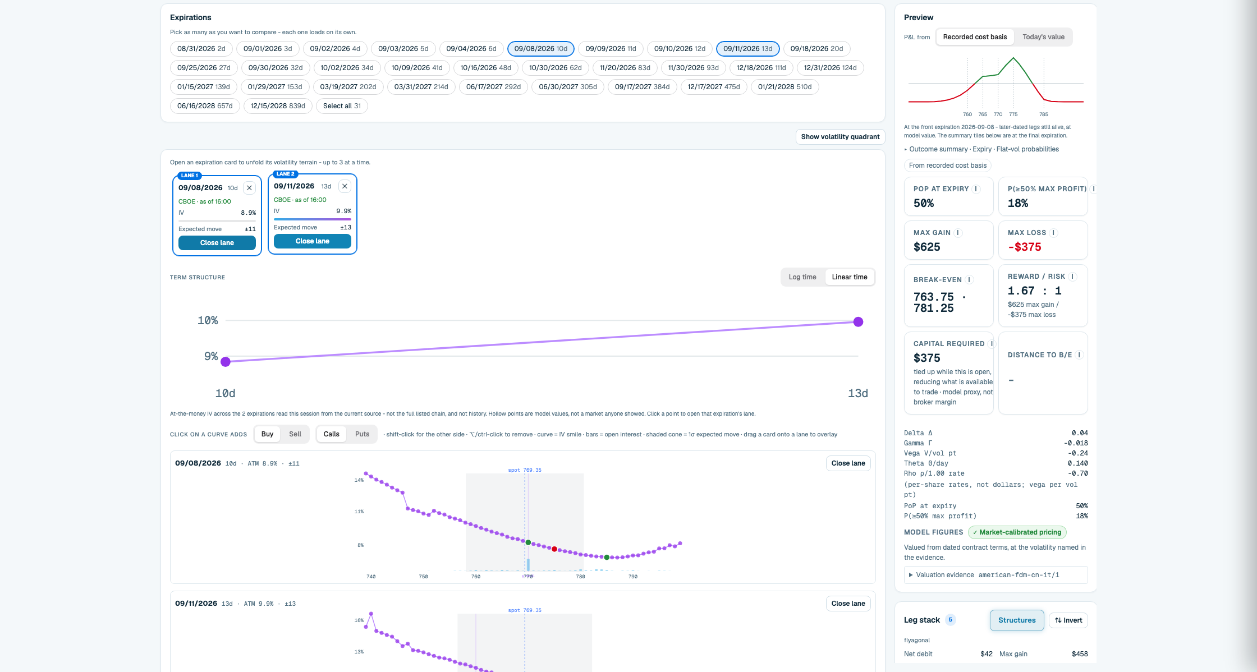The image size is (1257, 672).
Task: Toggle the 12/15/2028 839d expiration chip
Action: 278,106
